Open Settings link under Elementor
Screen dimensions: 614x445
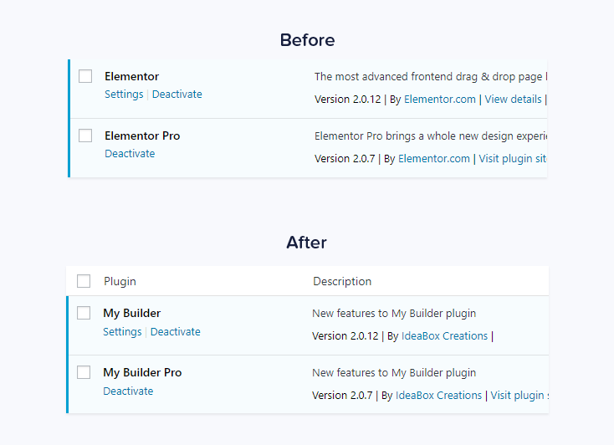[124, 95]
